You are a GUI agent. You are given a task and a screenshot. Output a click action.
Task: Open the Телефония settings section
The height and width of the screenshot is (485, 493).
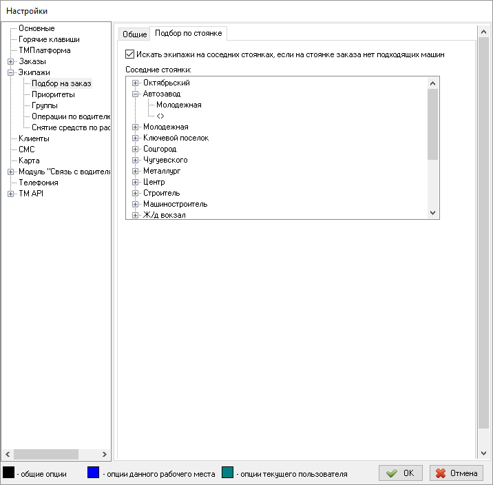click(38, 183)
